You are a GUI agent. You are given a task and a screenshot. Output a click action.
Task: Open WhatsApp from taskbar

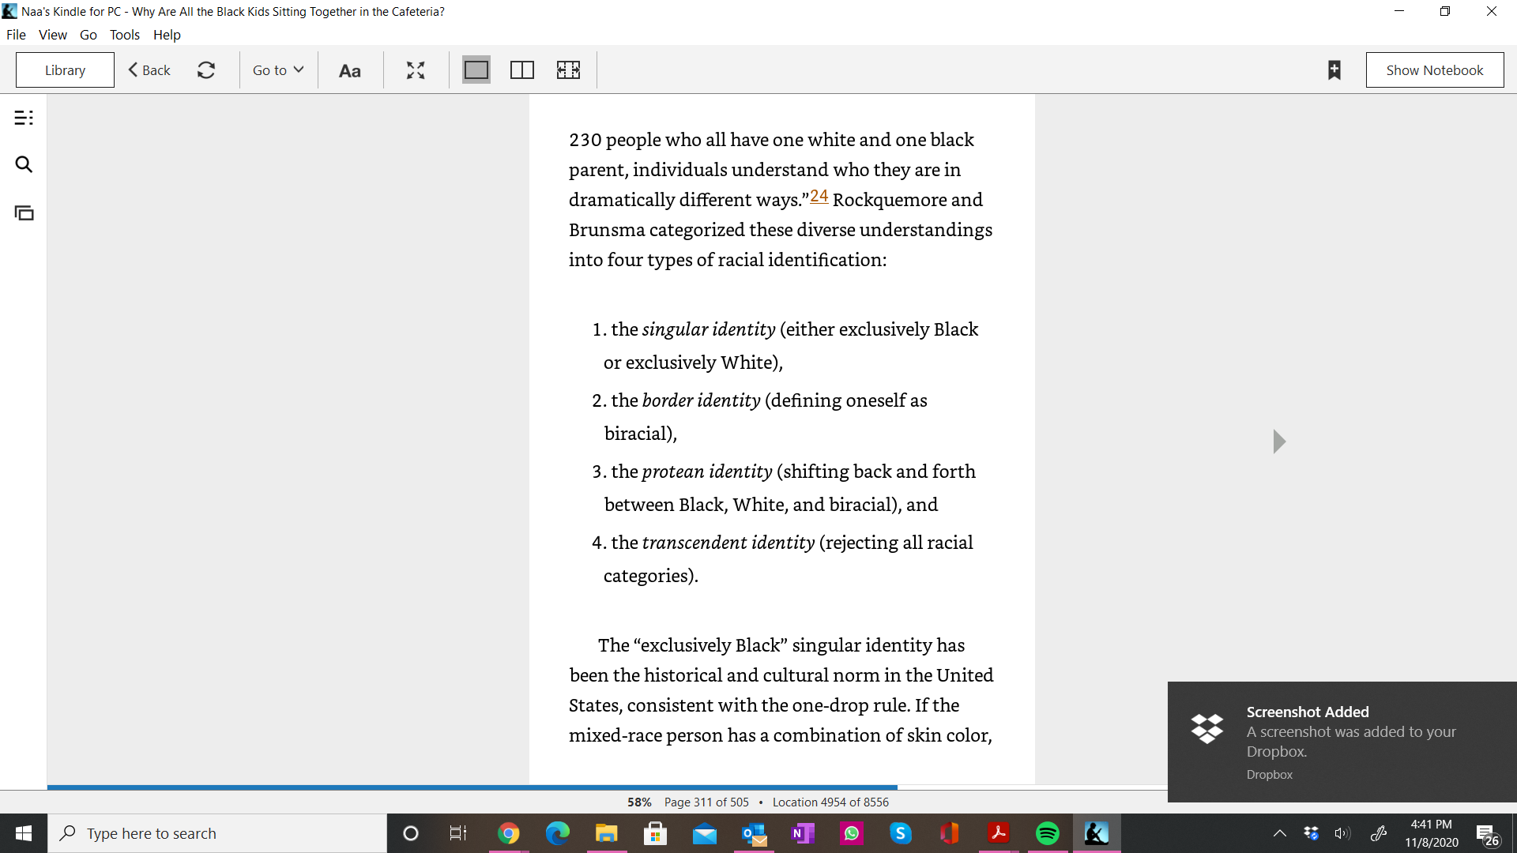pyautogui.click(x=852, y=833)
